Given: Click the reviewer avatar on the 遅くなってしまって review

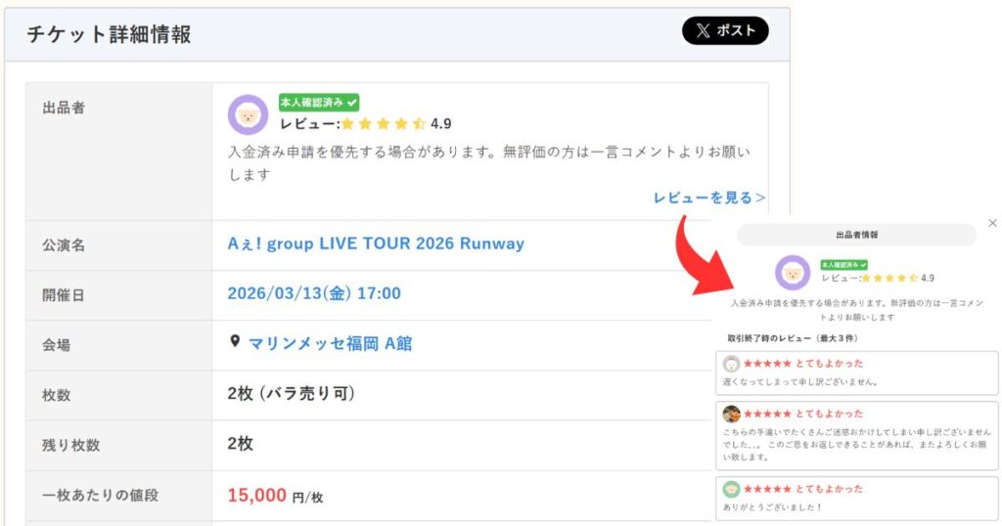Looking at the screenshot, I should coord(731,364).
